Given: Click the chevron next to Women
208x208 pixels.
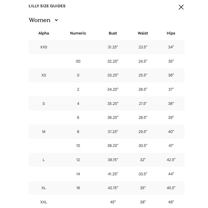Looking at the screenshot, I should (56, 20).
